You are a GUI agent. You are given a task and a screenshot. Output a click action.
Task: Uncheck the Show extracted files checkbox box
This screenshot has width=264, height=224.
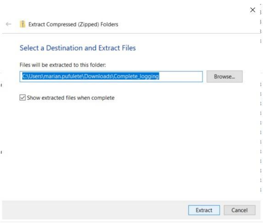(x=22, y=97)
